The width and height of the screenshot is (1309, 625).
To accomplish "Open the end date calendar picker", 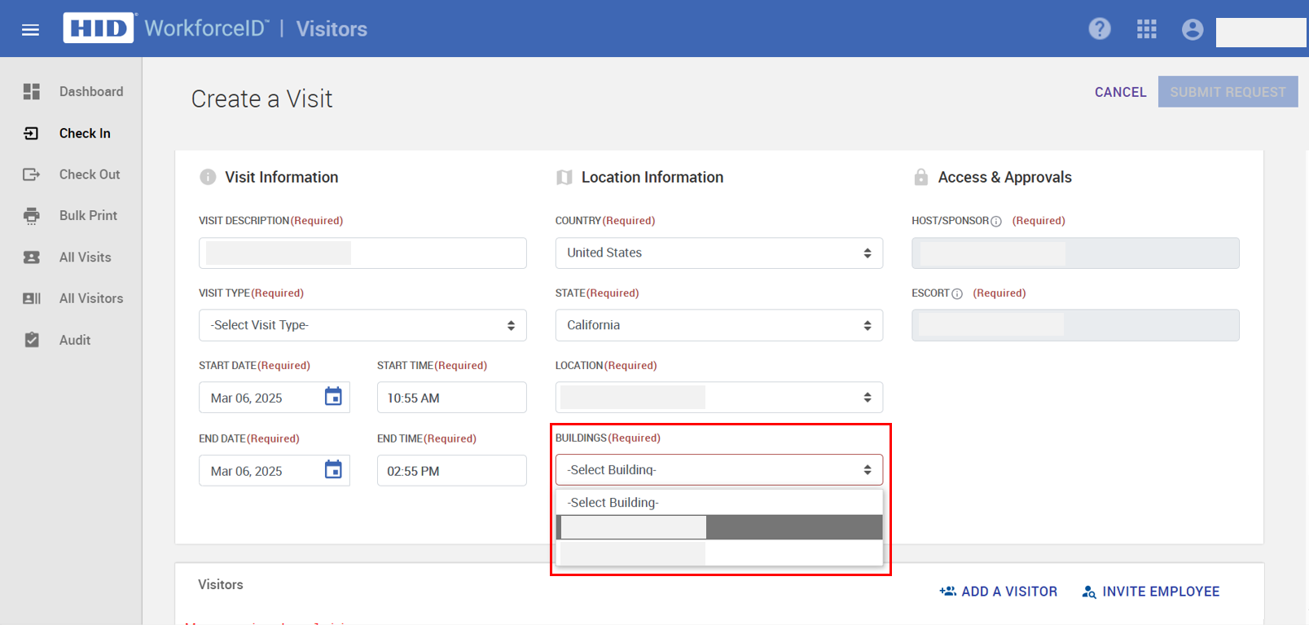I will [333, 470].
